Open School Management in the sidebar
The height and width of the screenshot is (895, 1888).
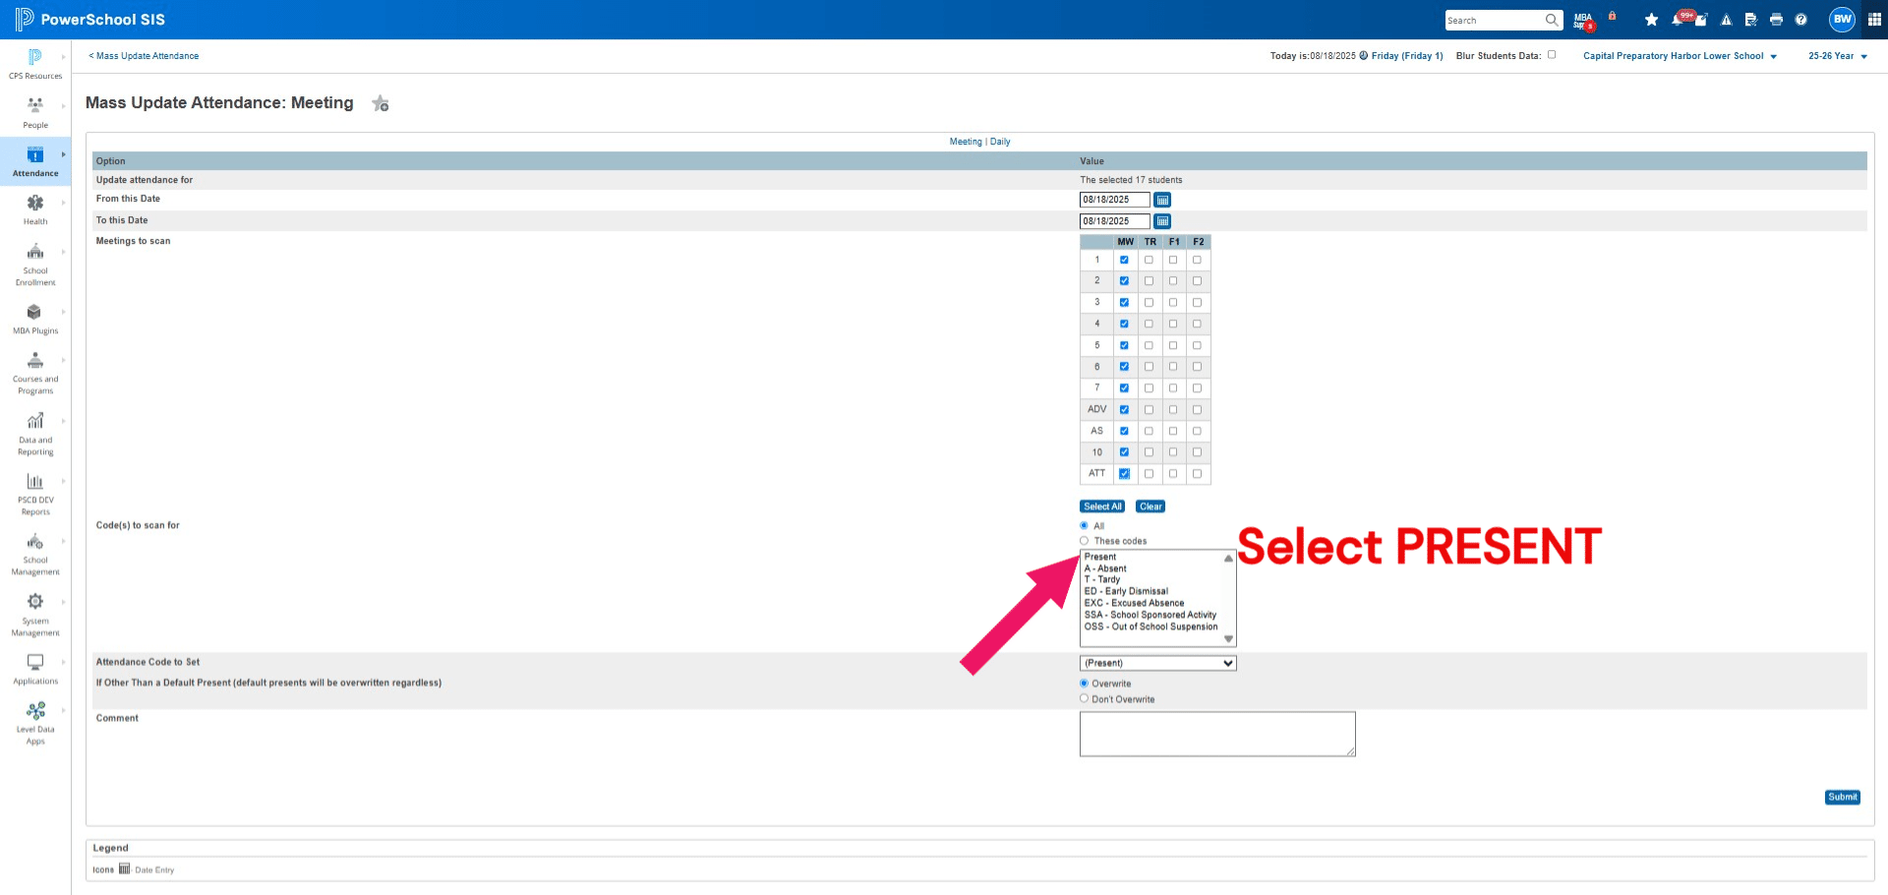[35, 554]
